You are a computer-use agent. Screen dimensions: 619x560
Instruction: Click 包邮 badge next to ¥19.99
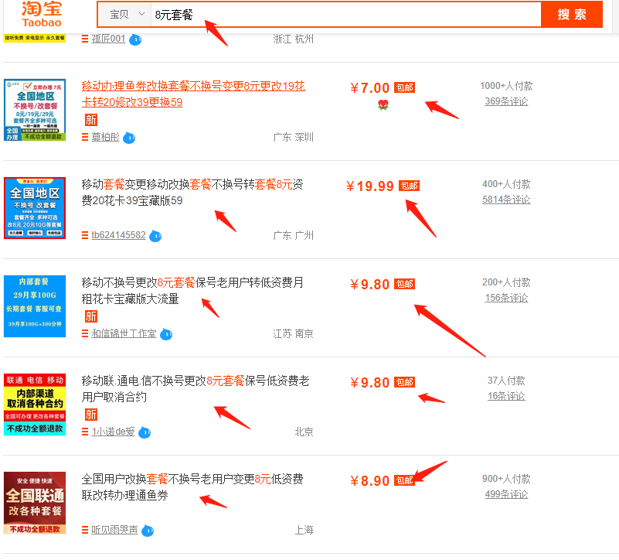click(409, 186)
